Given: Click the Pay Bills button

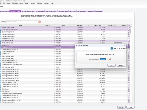Looking at the screenshot, I should click(x=121, y=108).
